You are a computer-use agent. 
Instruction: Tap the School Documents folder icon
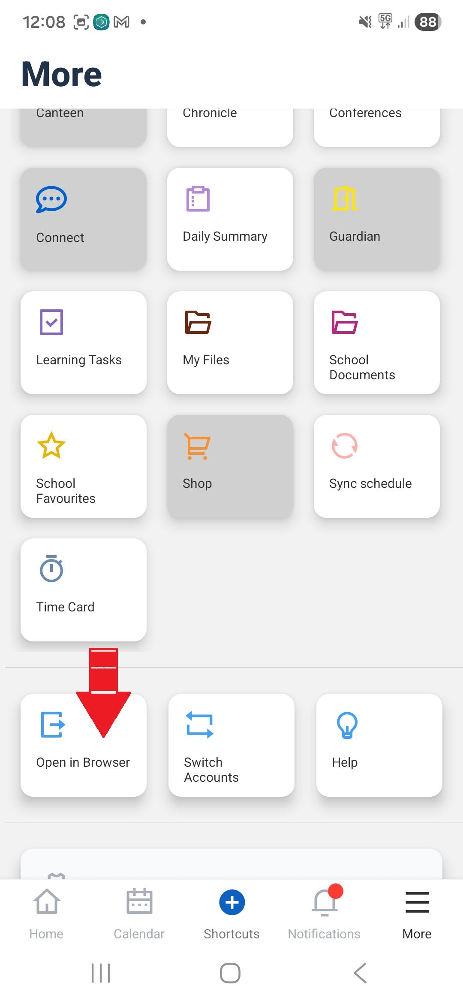pos(344,322)
